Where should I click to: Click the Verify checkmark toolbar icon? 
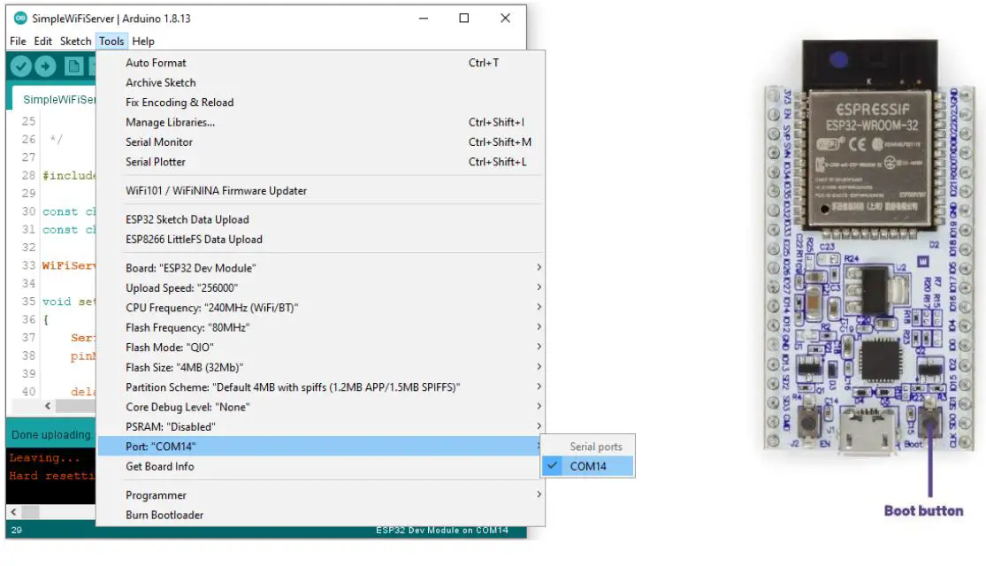pyautogui.click(x=20, y=66)
